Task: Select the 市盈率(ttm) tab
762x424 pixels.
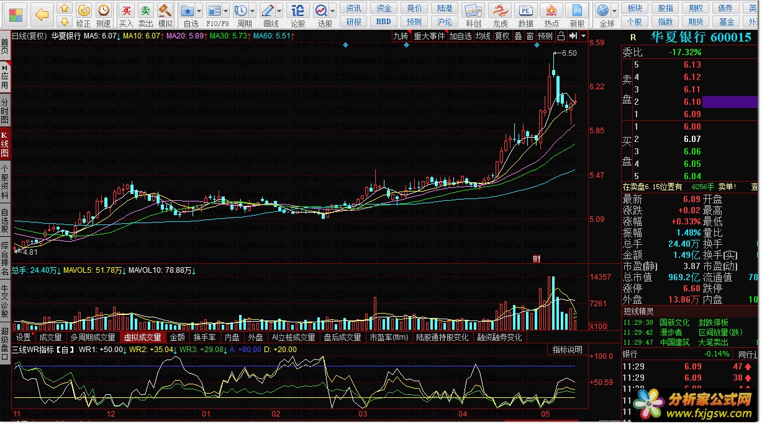Action: (x=389, y=338)
